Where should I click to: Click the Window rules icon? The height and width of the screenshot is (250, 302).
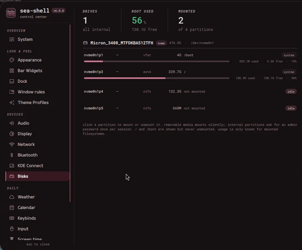point(12,92)
